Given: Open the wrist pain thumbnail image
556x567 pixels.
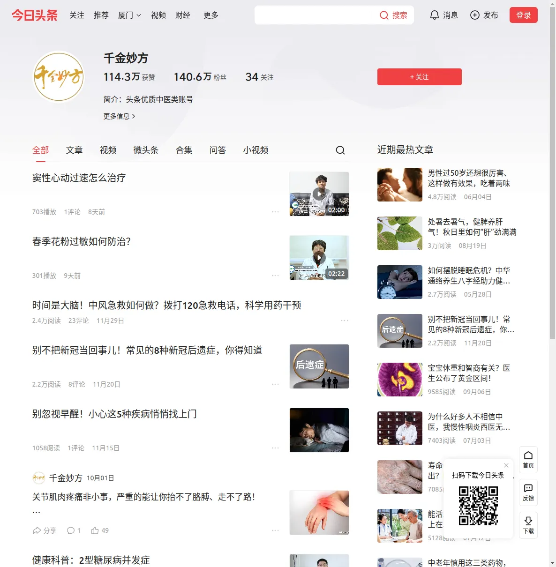Looking at the screenshot, I should 319,513.
